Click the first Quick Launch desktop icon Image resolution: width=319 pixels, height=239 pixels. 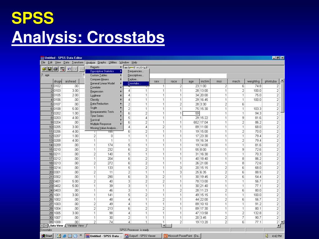tap(59, 236)
